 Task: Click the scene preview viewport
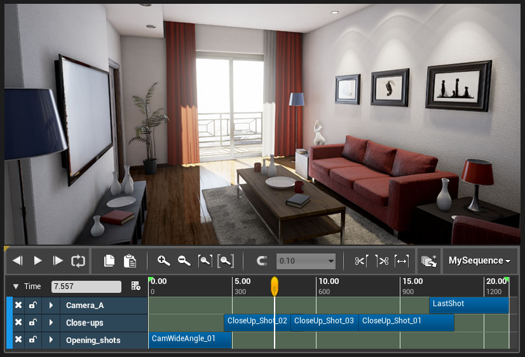coord(262,124)
